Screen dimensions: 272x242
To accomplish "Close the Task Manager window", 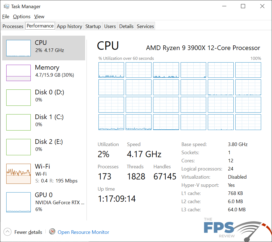I will pos(262,6).
